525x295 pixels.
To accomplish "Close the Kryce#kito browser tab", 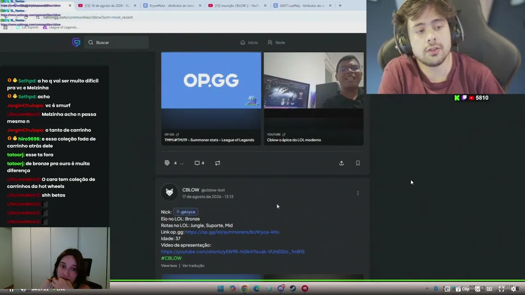I will [x=200, y=5].
